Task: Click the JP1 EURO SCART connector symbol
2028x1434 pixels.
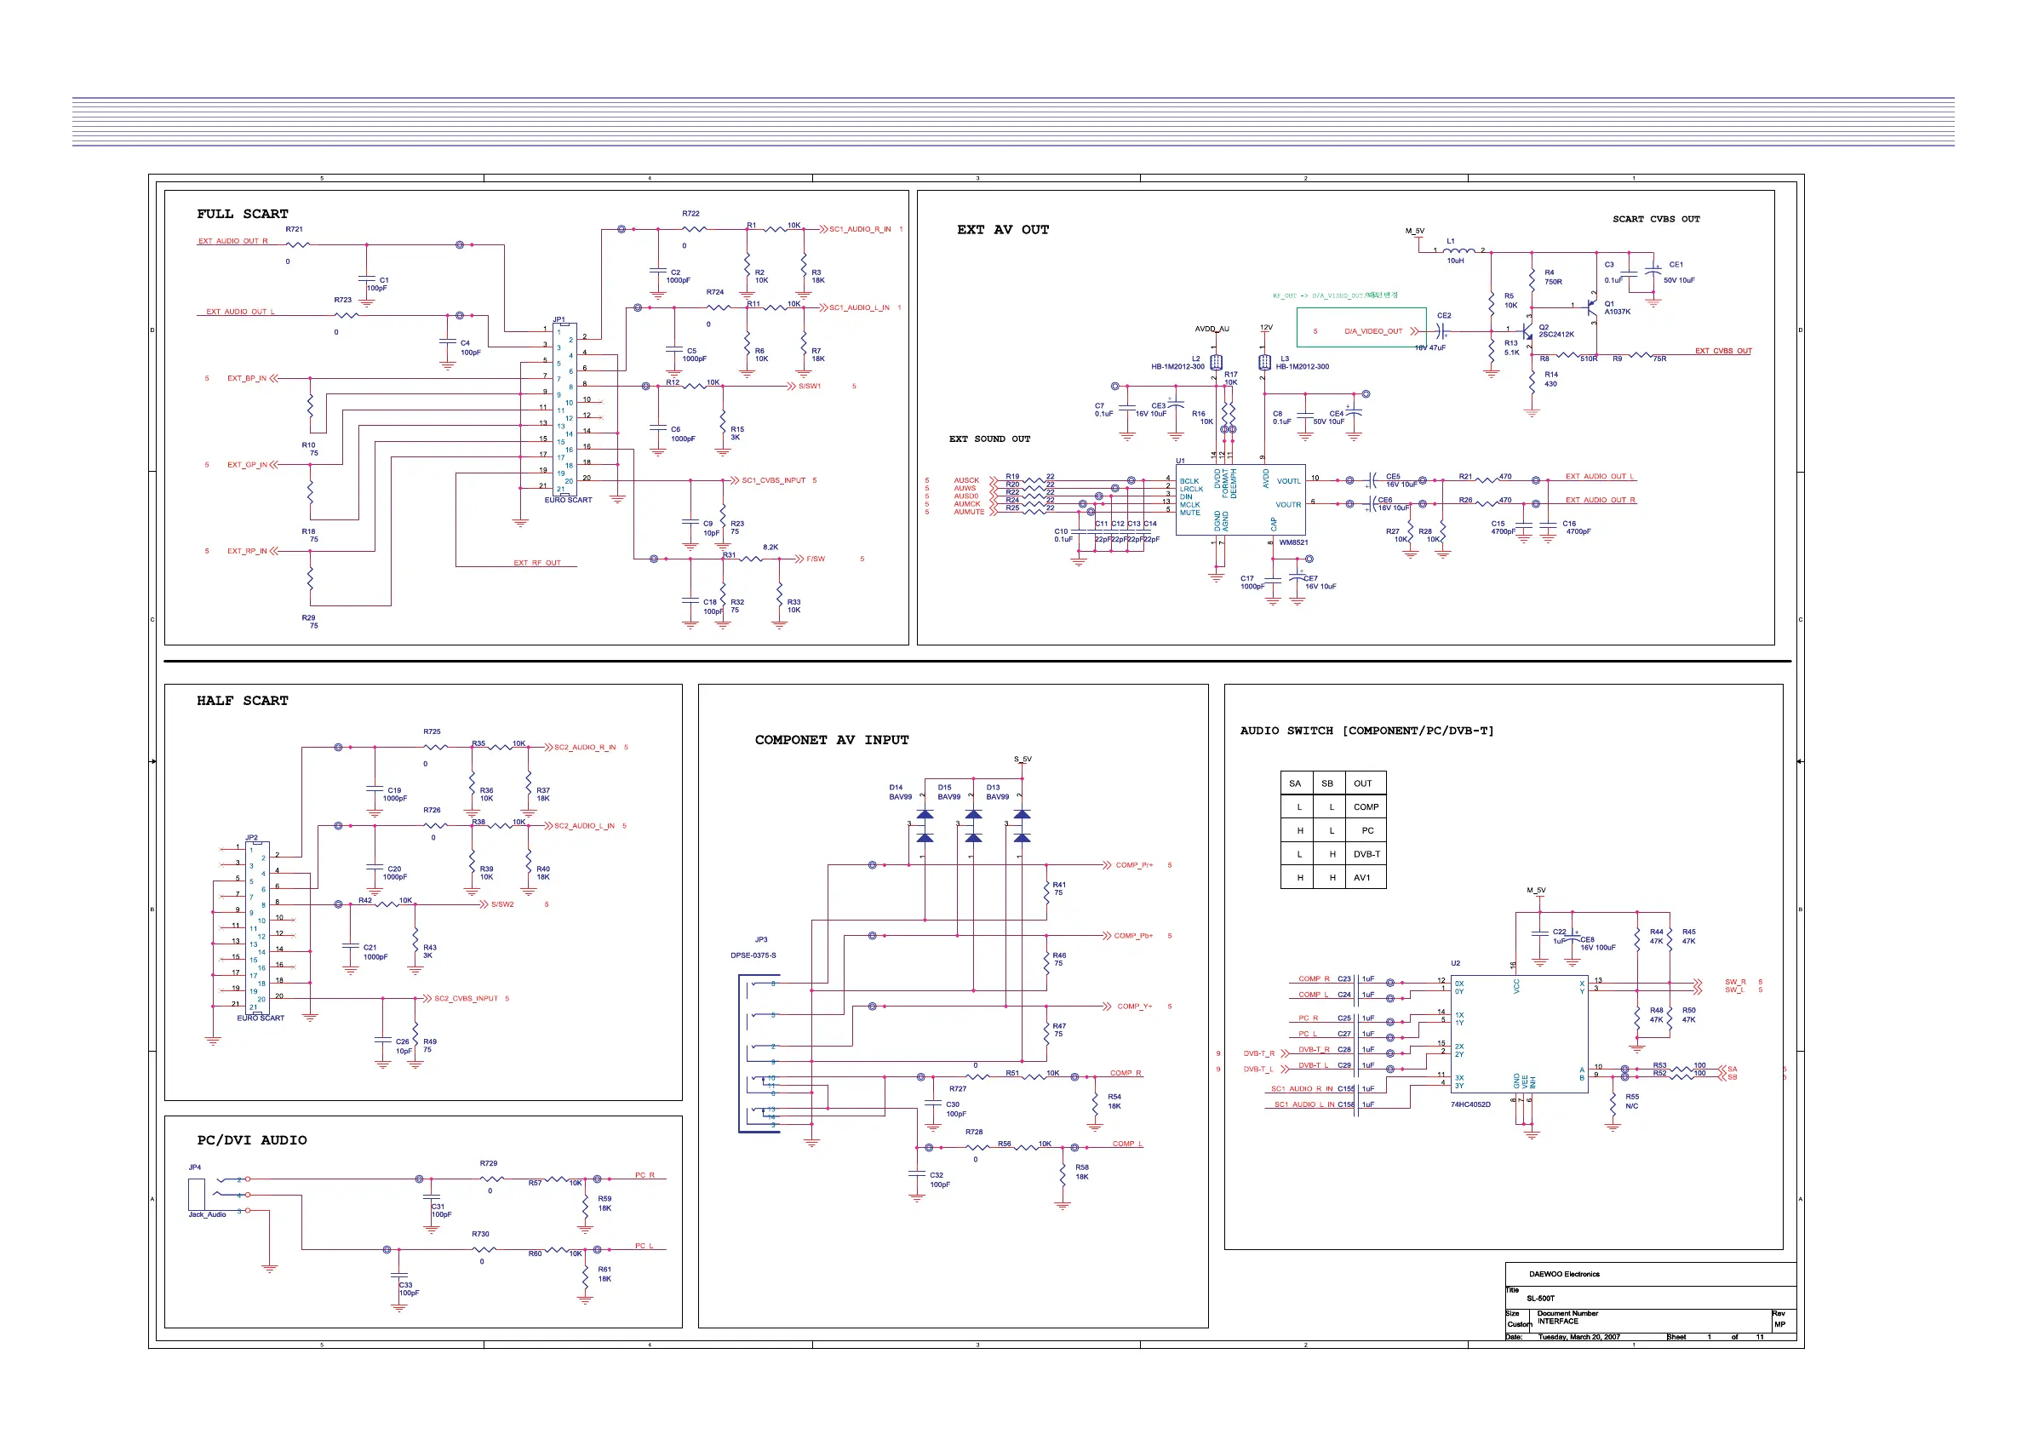Action: [564, 408]
